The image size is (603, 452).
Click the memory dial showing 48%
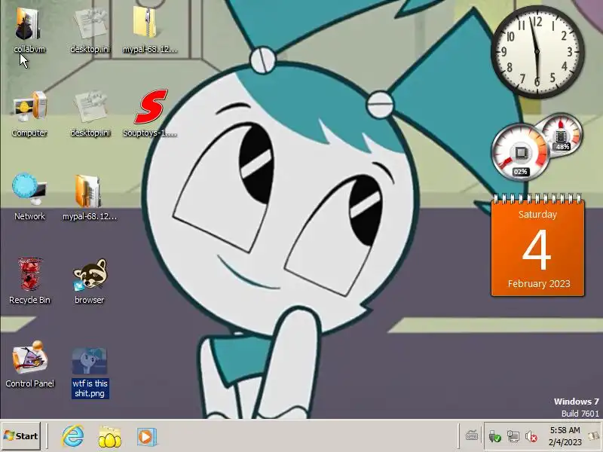561,135
